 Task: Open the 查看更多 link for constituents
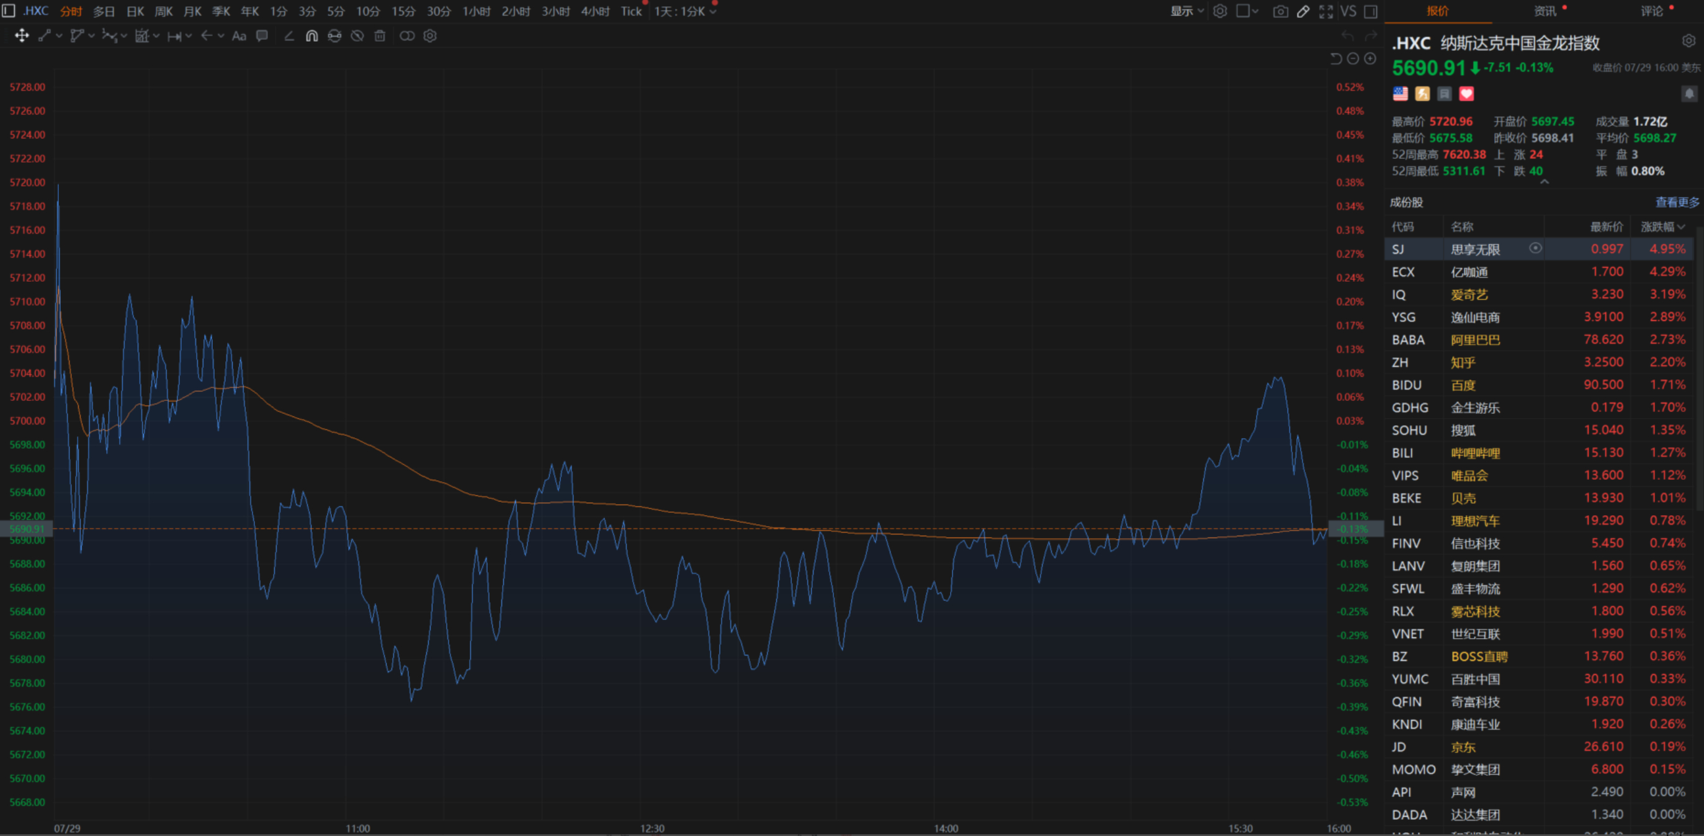tap(1677, 202)
